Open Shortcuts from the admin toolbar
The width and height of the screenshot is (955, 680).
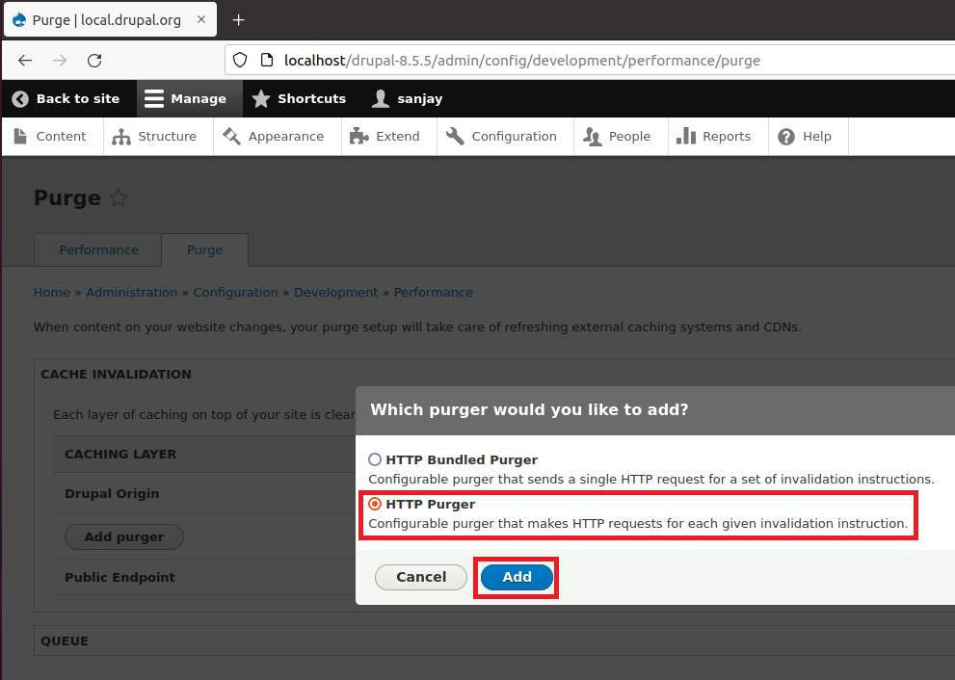click(x=299, y=98)
